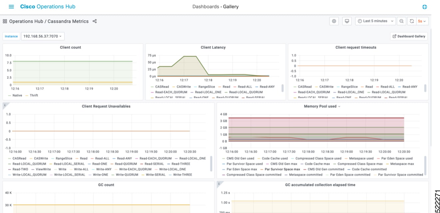The height and width of the screenshot is (213, 440).
Task: Click the dashboards grid icon beside Operations Hub
Action: coord(5,21)
